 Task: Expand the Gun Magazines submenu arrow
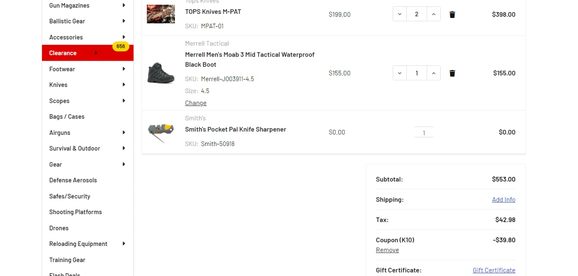(124, 5)
